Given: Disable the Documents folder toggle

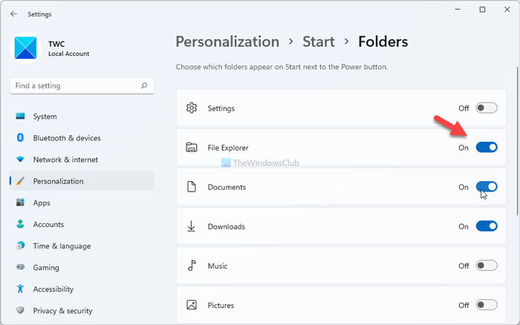Looking at the screenshot, I should (x=487, y=187).
